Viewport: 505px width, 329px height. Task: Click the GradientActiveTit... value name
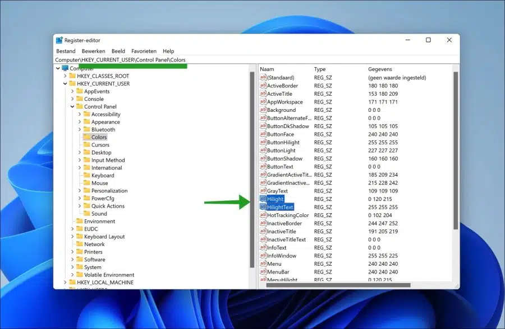pyautogui.click(x=289, y=175)
